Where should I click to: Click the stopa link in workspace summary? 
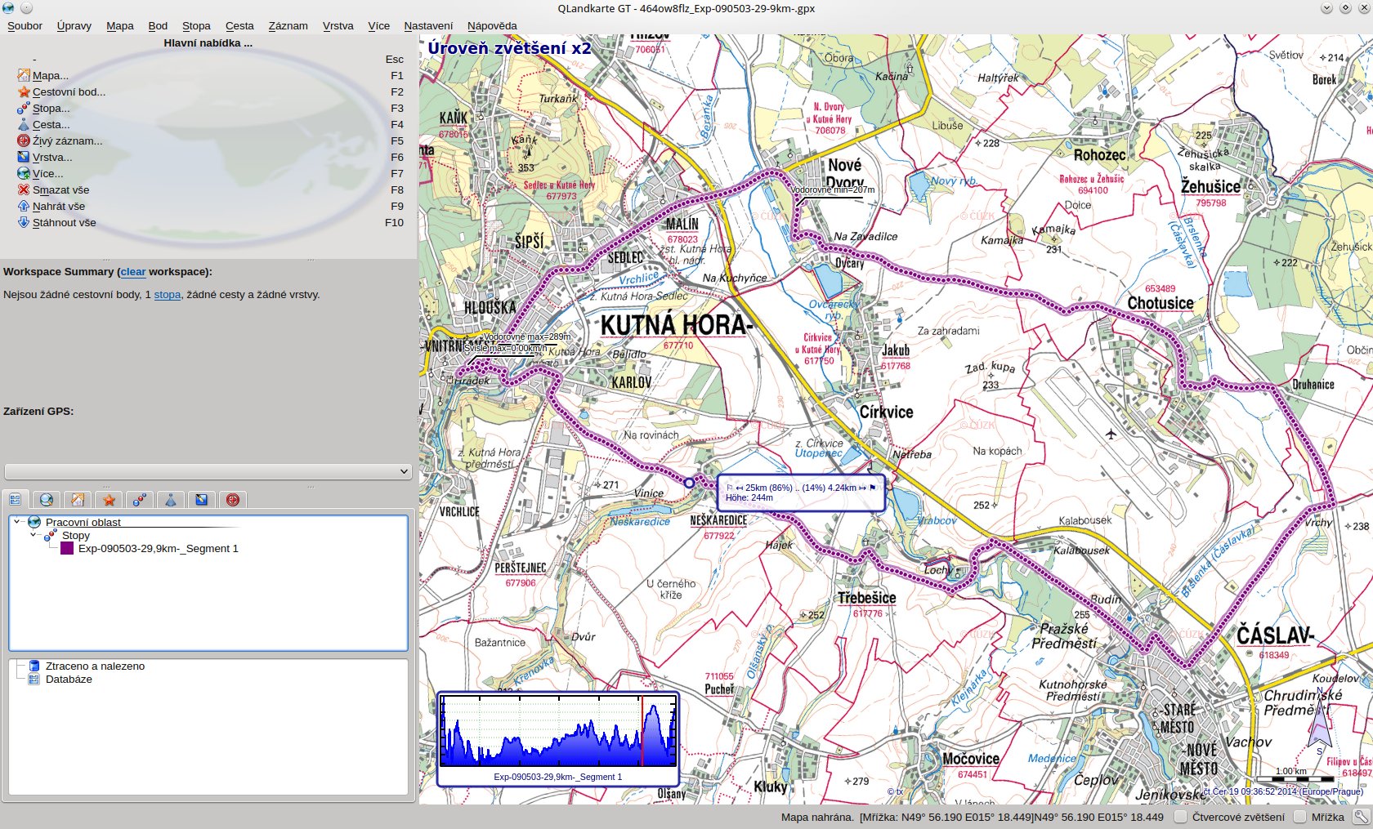[x=167, y=294]
